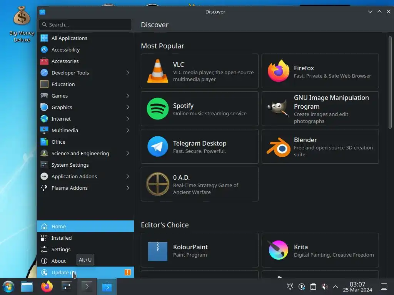Click the Discover window app icon in title bar
The width and height of the screenshot is (394, 295).
point(42,12)
